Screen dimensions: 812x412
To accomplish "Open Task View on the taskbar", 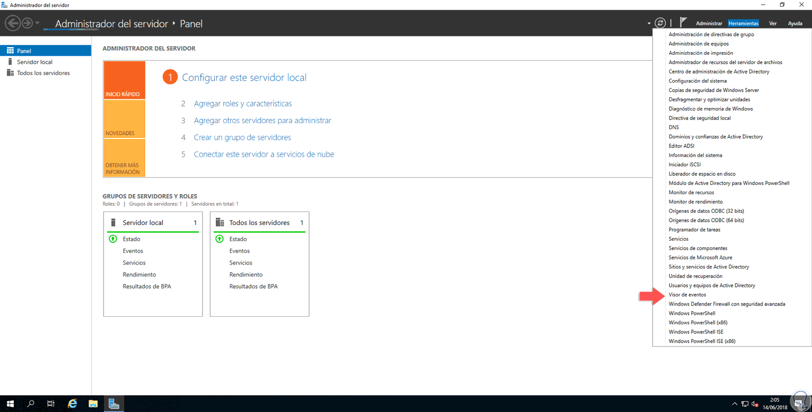I will [51, 404].
